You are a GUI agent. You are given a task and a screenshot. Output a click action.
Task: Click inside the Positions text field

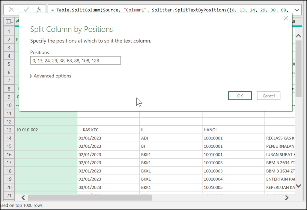(x=75, y=60)
